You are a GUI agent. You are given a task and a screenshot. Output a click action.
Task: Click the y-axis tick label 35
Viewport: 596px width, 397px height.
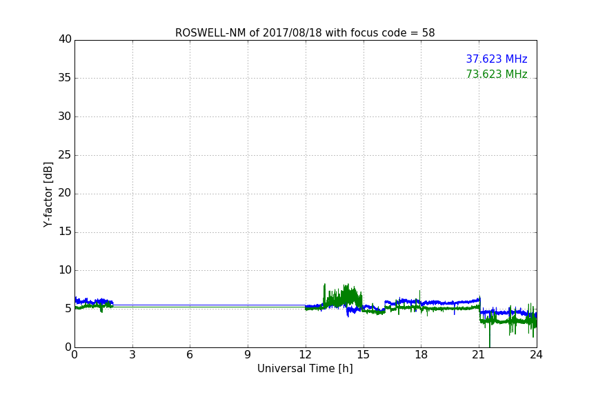tap(65, 78)
